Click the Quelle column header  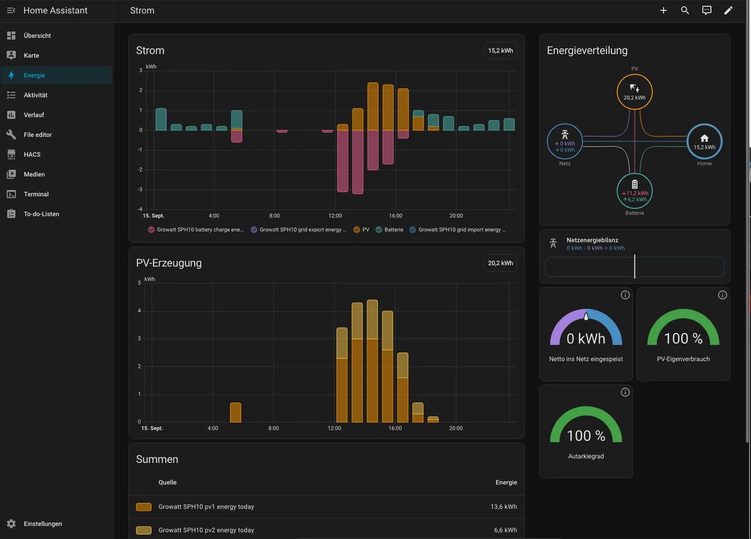[x=168, y=482]
